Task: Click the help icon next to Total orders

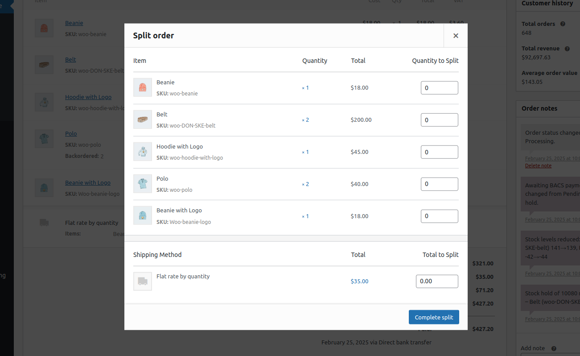Action: pyautogui.click(x=562, y=24)
